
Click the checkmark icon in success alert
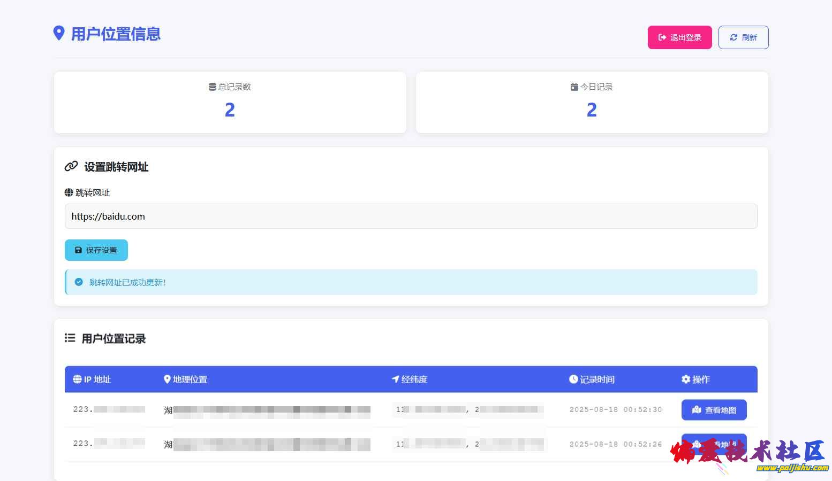[79, 282]
